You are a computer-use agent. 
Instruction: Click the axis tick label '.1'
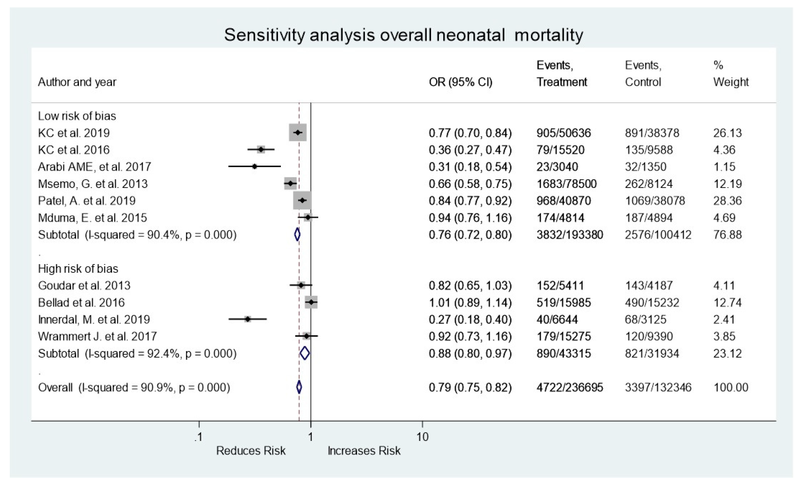[x=199, y=437]
